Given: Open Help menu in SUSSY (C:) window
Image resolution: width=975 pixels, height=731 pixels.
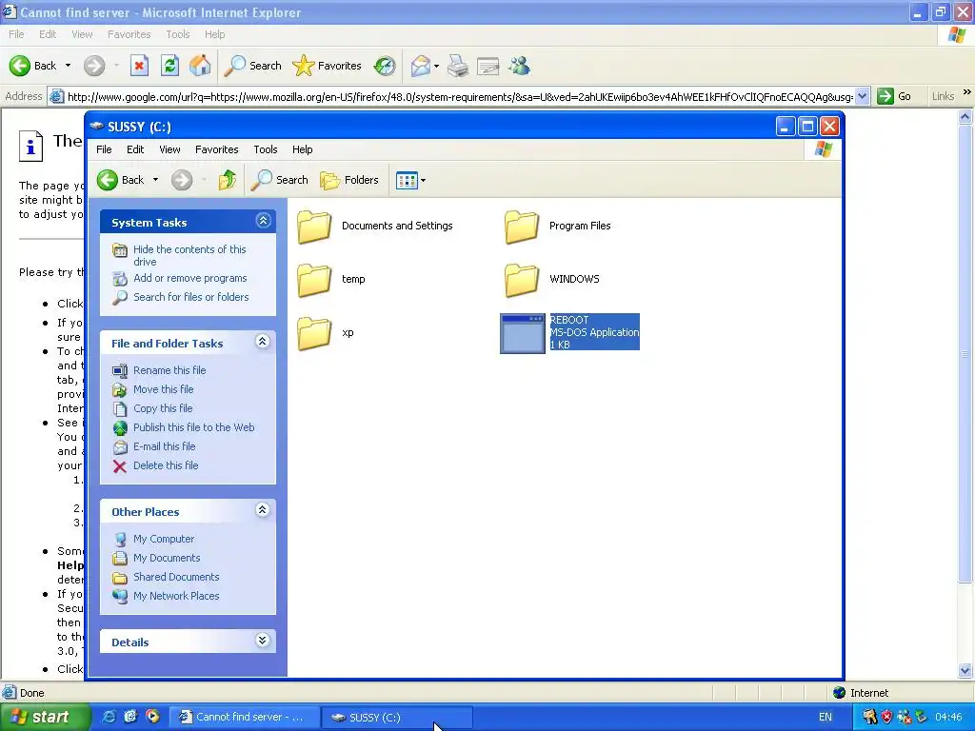Looking at the screenshot, I should 302,149.
